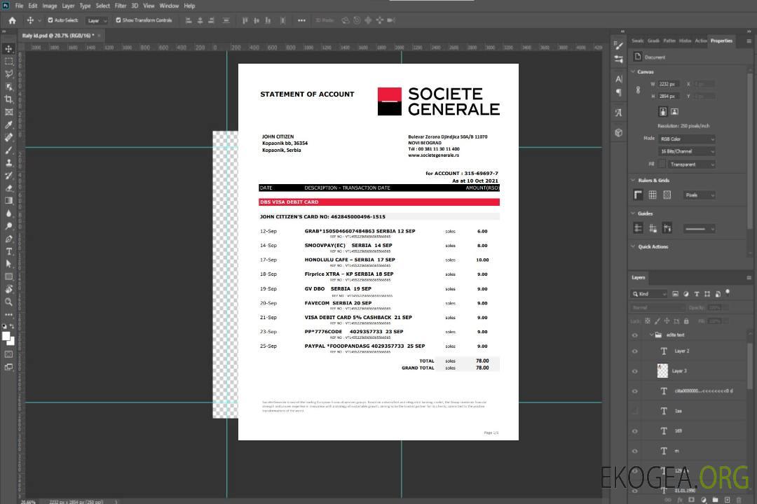Screen dimensions: 757x504
Task: Collapse the 'edite text' layer group
Action: pyautogui.click(x=651, y=335)
